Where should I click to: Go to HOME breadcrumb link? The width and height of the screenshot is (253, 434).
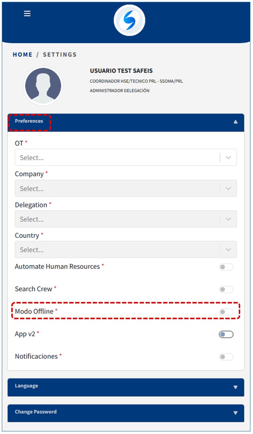pyautogui.click(x=23, y=55)
